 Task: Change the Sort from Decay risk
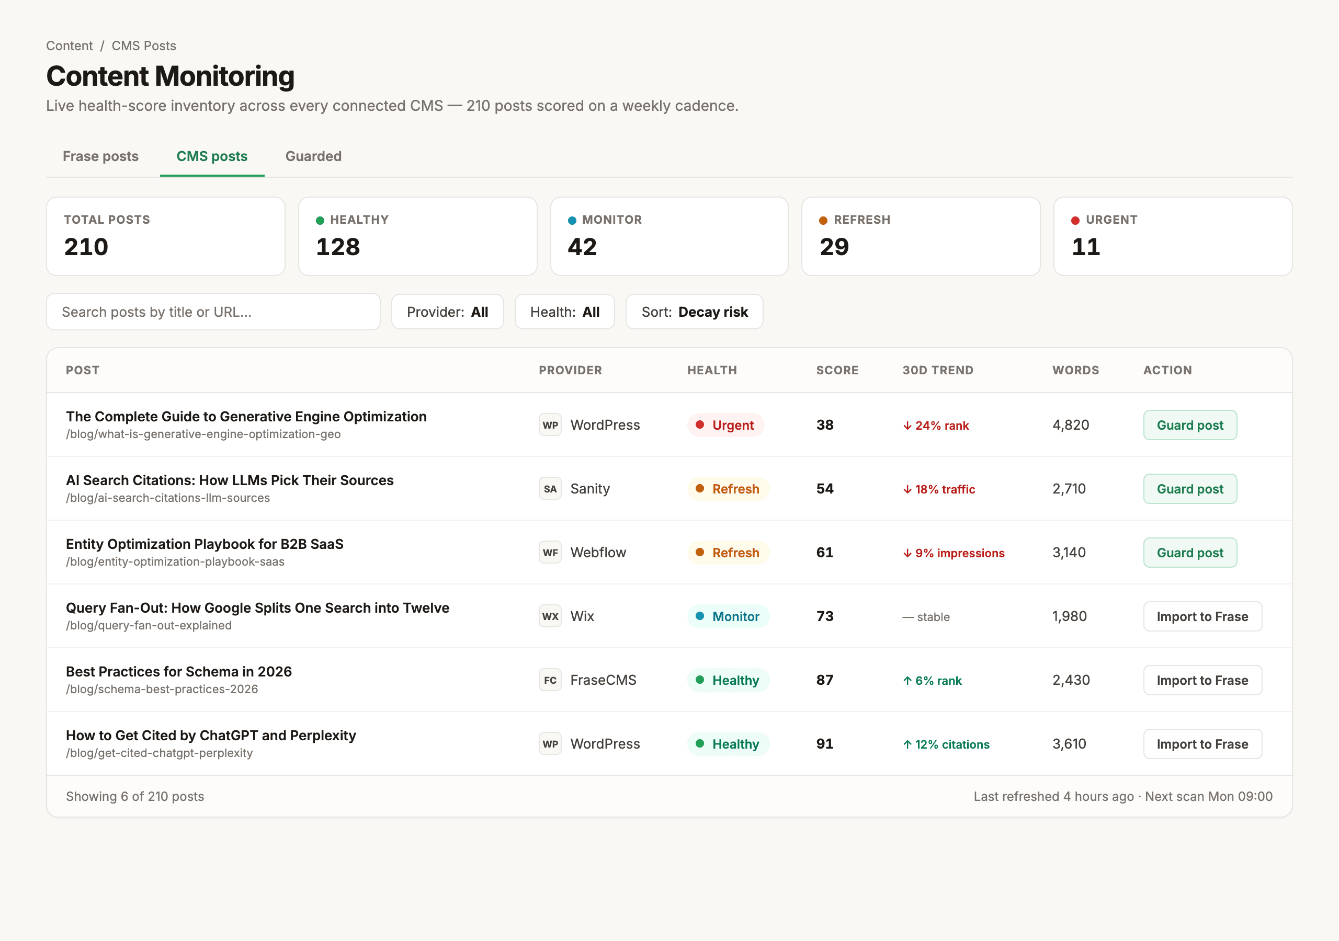click(x=694, y=312)
